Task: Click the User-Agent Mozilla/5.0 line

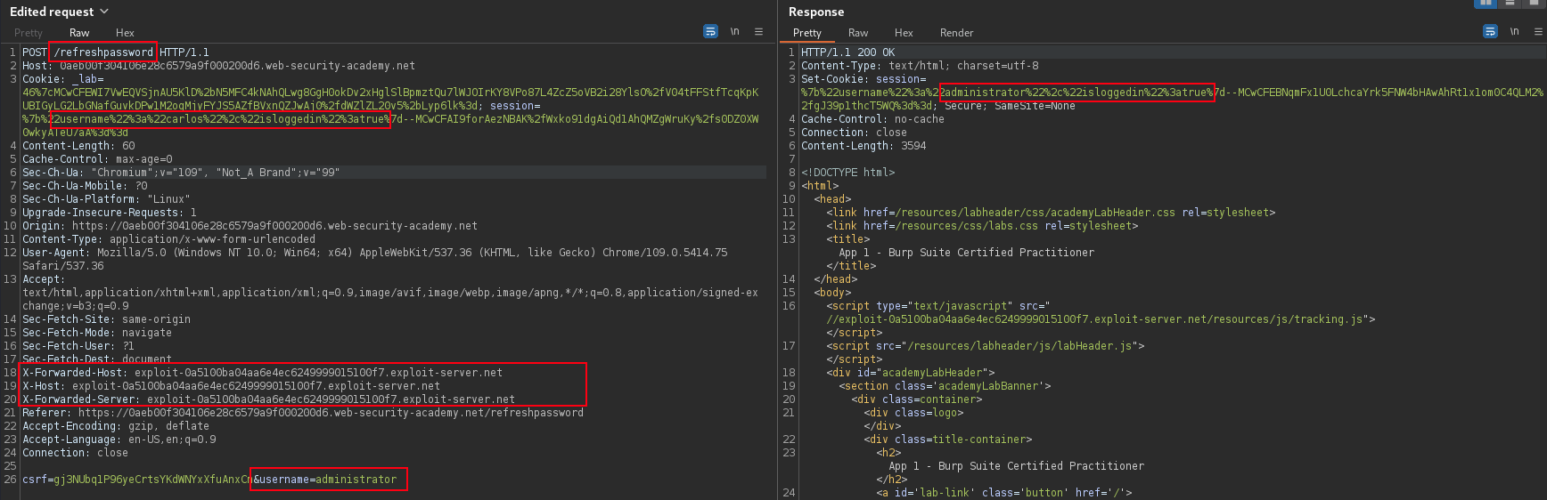Action: point(374,253)
